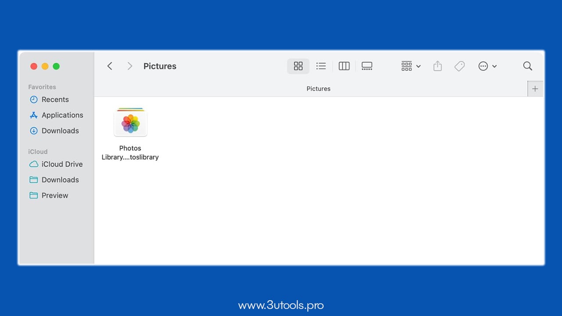Open the Share menu icon
Viewport: 562px width, 316px height.
pos(437,66)
